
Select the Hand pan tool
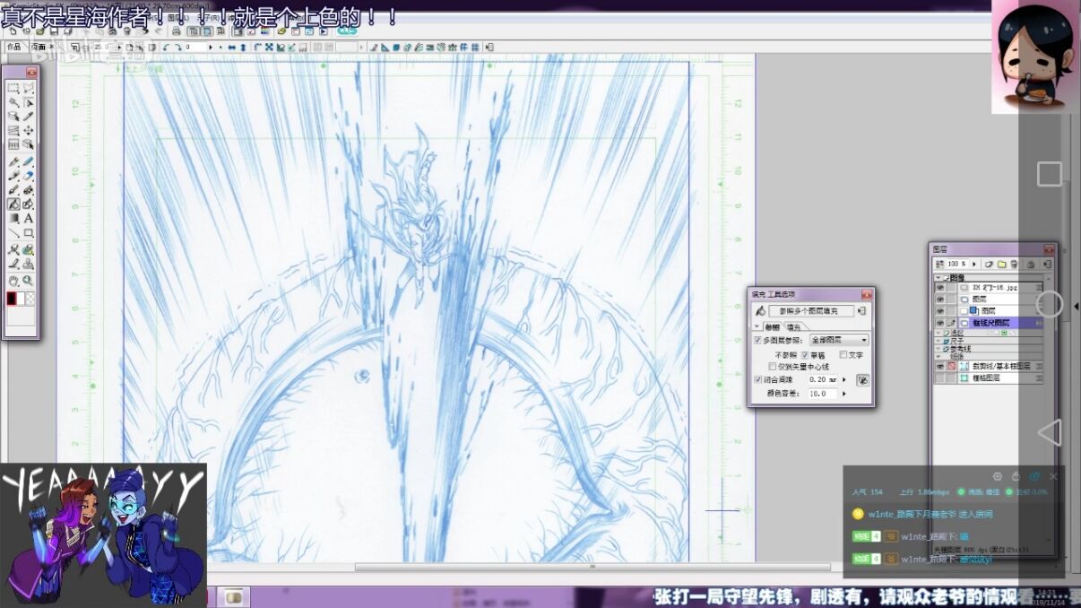(x=13, y=280)
